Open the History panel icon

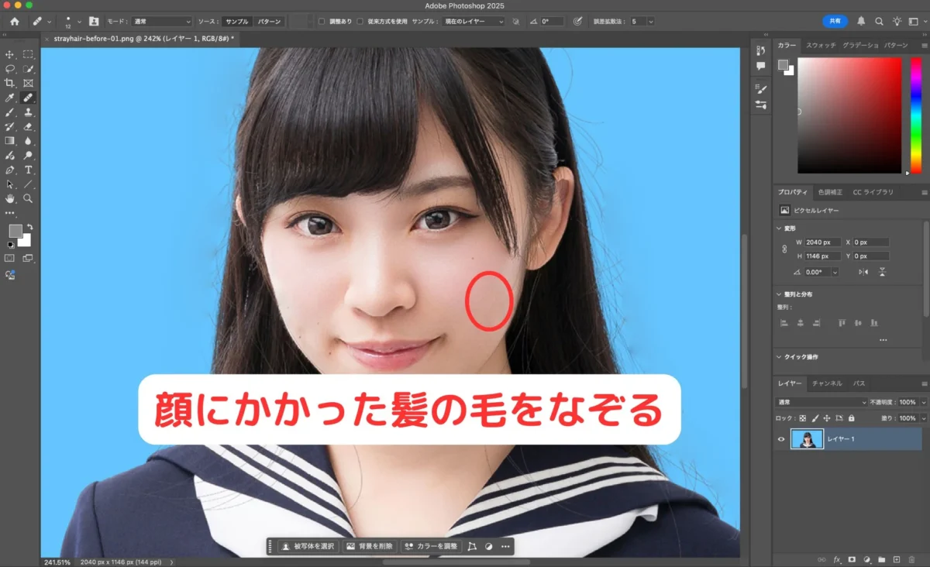click(x=760, y=52)
